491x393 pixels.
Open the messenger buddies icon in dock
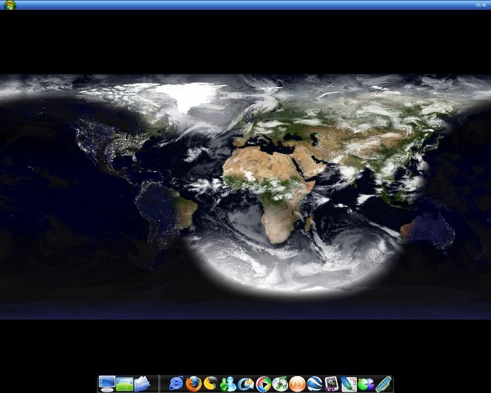(228, 384)
